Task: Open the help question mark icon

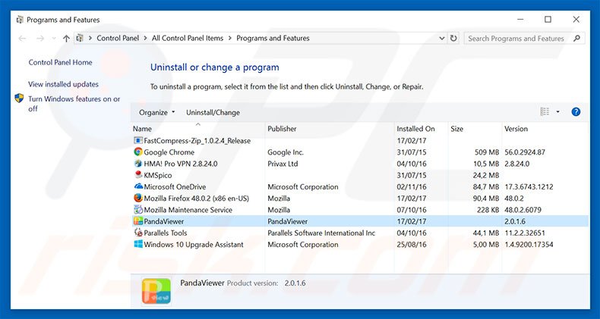Action: [576, 112]
